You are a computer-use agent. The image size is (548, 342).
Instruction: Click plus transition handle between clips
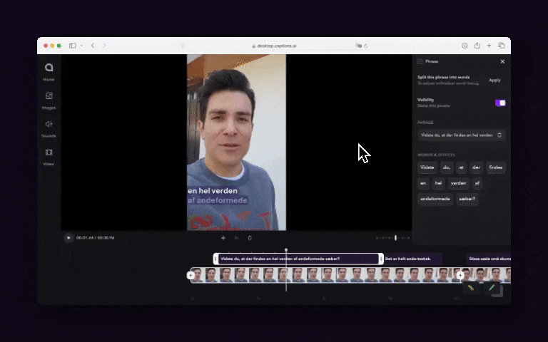pyautogui.click(x=460, y=275)
